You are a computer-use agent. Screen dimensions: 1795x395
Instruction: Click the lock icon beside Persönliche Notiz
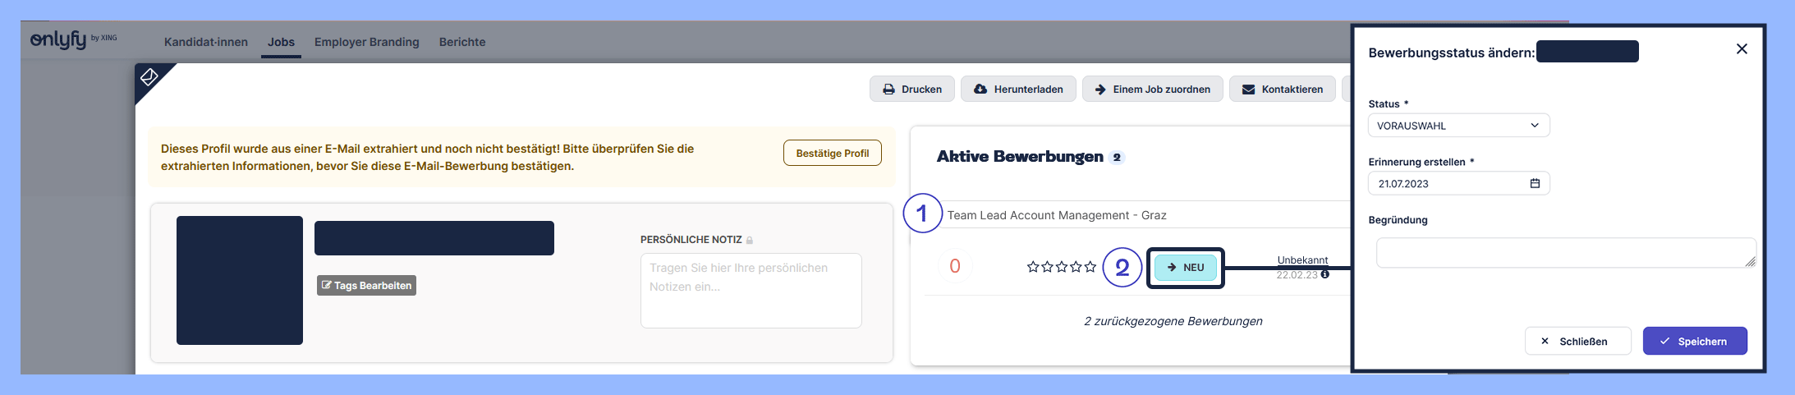[x=750, y=241]
